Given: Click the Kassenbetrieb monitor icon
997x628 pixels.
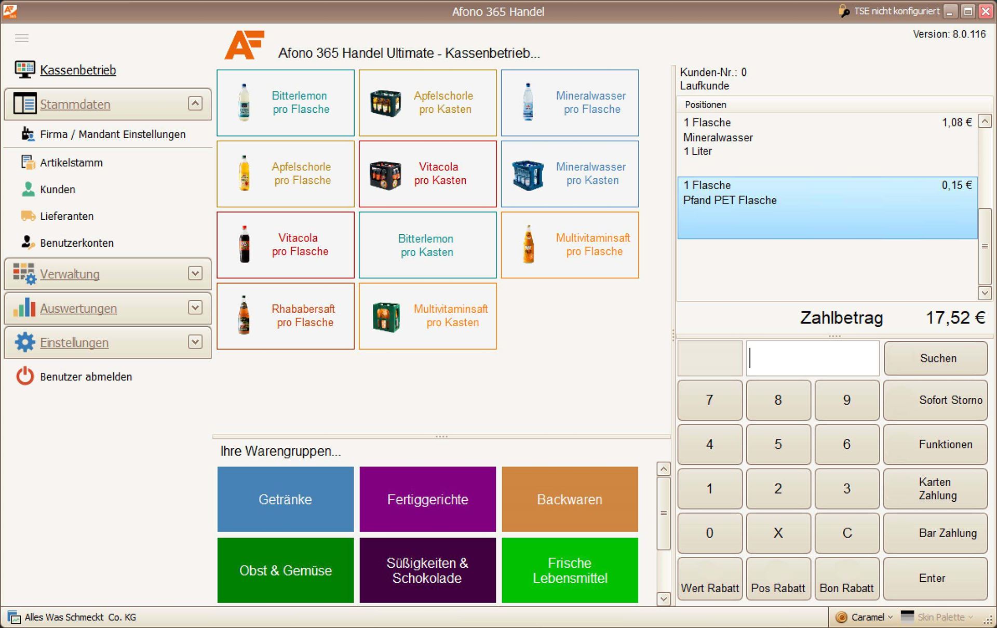Looking at the screenshot, I should click(24, 70).
